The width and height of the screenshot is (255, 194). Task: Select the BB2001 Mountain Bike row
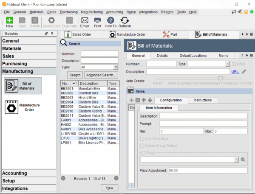pos(90,89)
